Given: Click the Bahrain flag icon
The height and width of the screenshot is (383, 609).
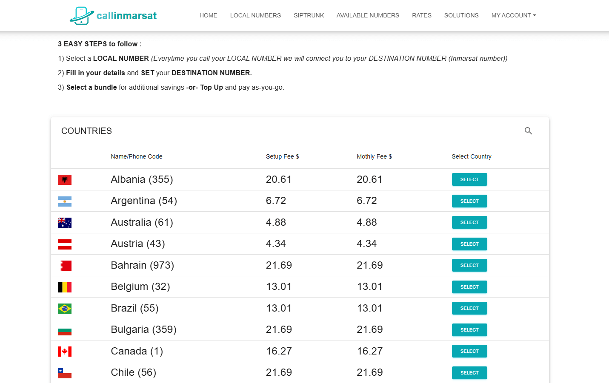Looking at the screenshot, I should pos(65,266).
